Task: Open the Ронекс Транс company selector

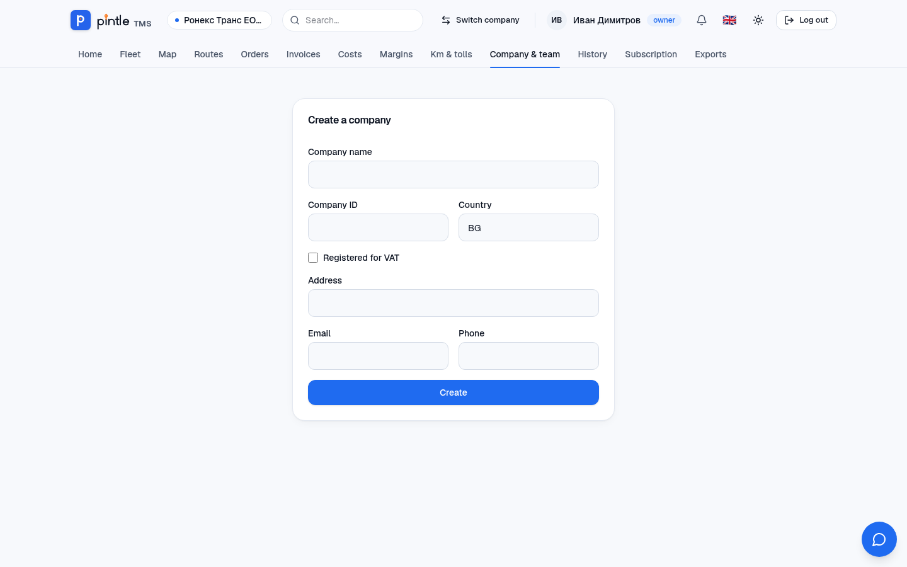Action: pos(219,20)
